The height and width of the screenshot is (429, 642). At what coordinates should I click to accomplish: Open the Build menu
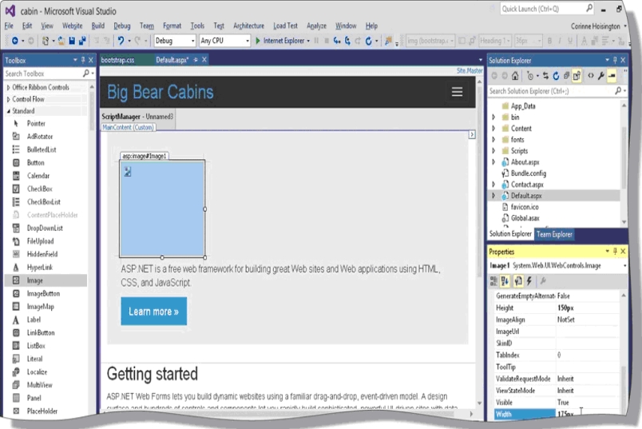point(98,26)
